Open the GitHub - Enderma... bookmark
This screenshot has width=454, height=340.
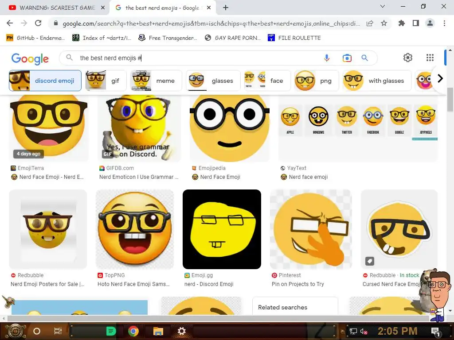[35, 38]
